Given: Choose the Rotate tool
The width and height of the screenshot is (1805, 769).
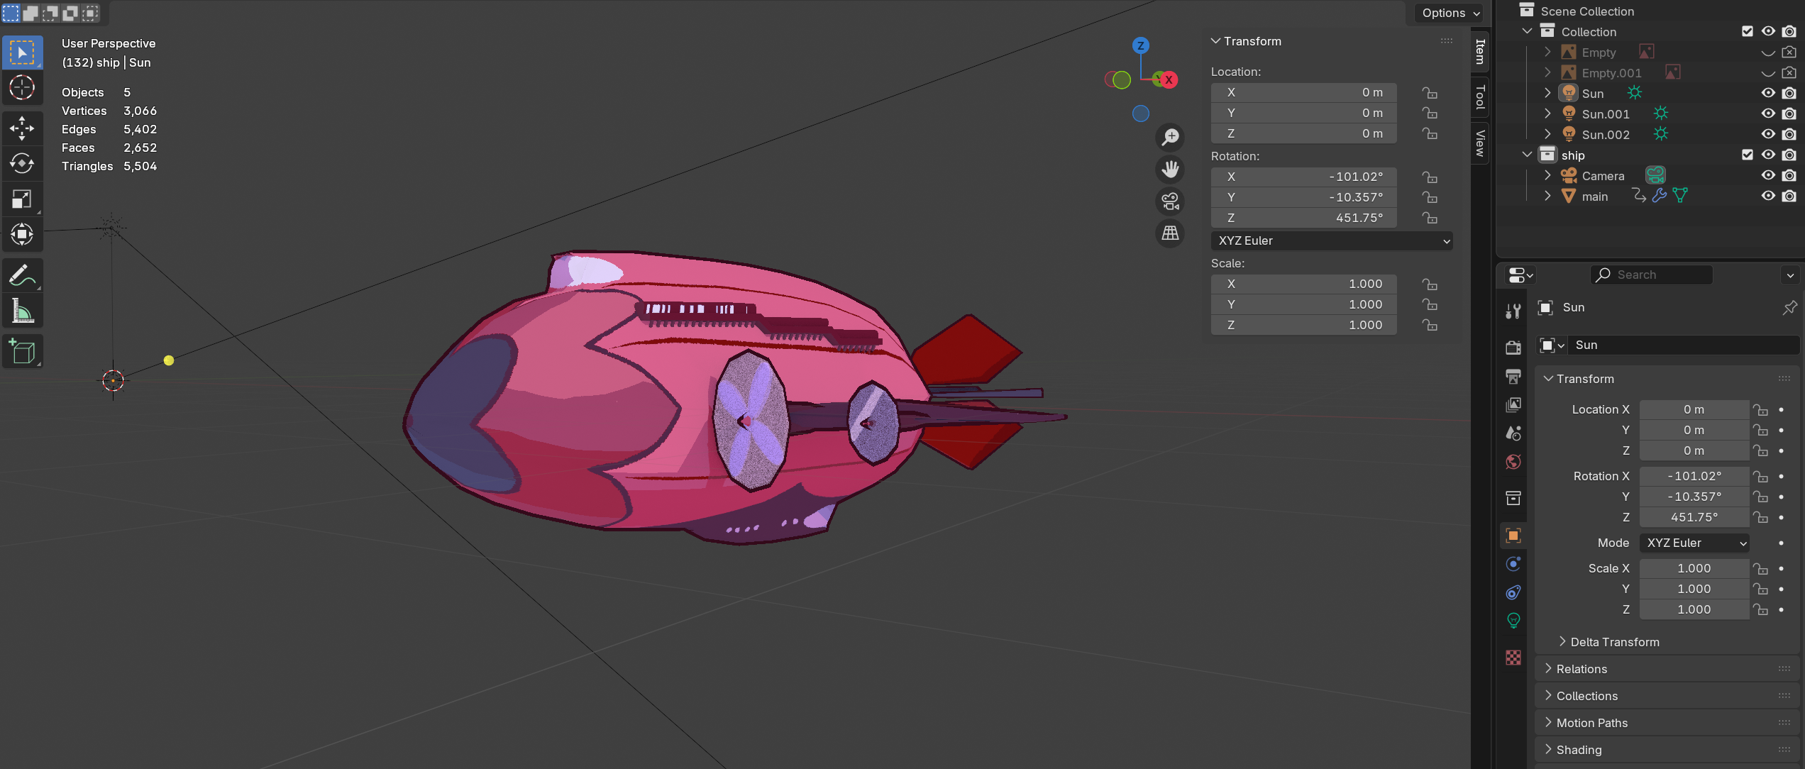Looking at the screenshot, I should click(22, 164).
